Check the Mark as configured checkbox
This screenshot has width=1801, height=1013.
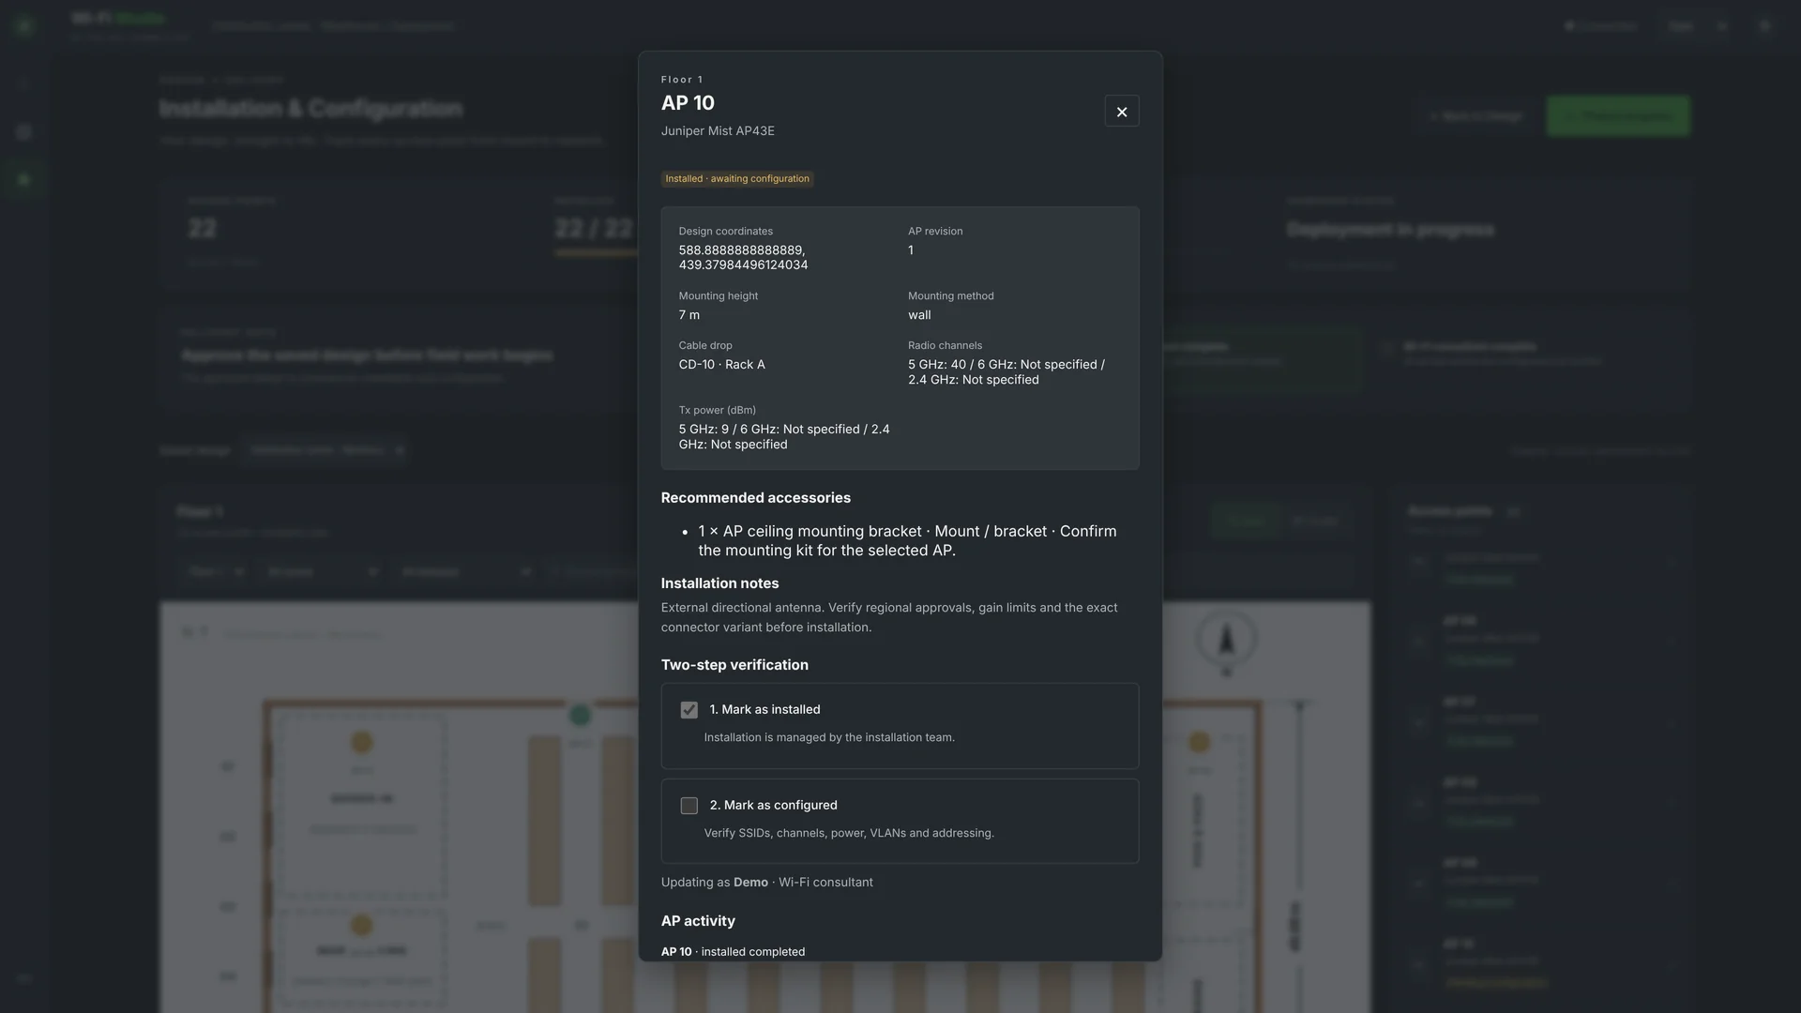click(689, 806)
